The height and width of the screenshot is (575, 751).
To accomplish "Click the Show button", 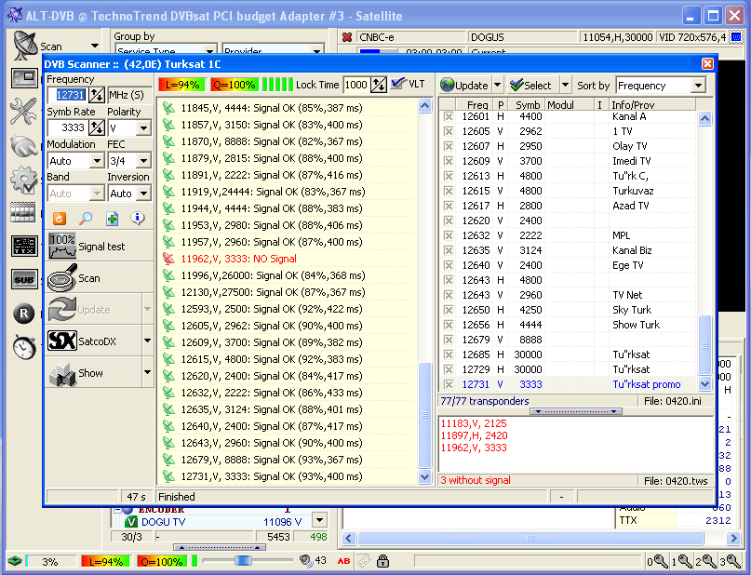I will 94,372.
